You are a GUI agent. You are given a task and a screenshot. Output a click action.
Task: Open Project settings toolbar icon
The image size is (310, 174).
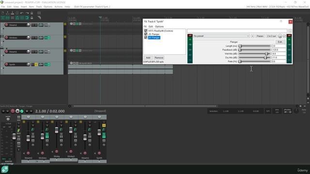[x=17, y=13]
